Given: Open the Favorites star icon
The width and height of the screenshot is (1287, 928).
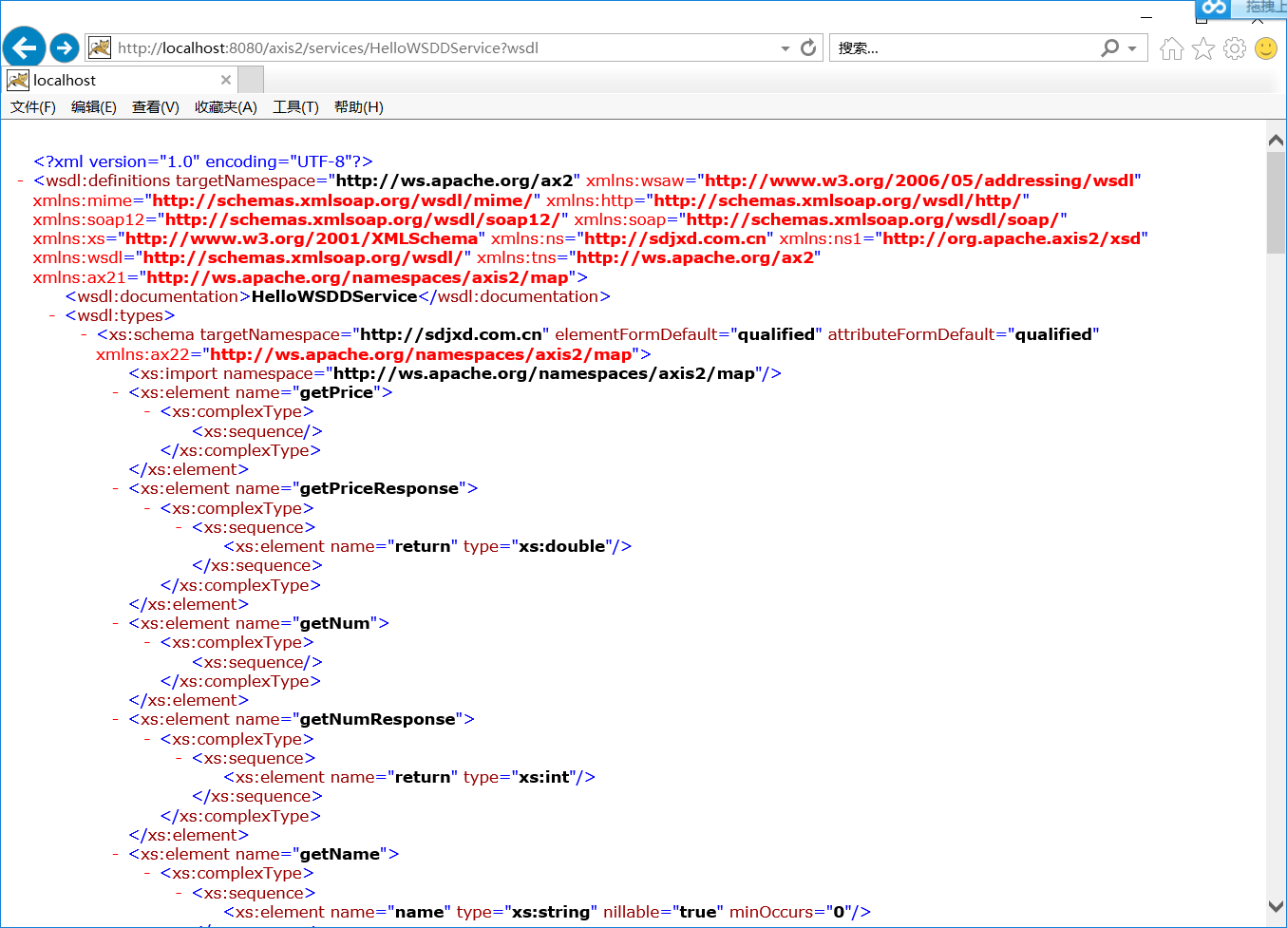Looking at the screenshot, I should pyautogui.click(x=1203, y=48).
